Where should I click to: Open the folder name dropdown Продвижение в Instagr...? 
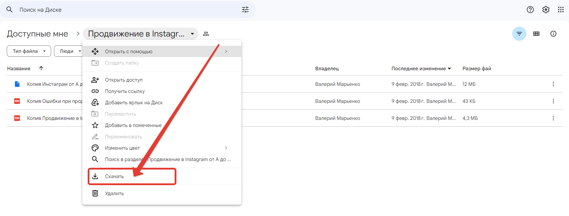click(x=141, y=34)
